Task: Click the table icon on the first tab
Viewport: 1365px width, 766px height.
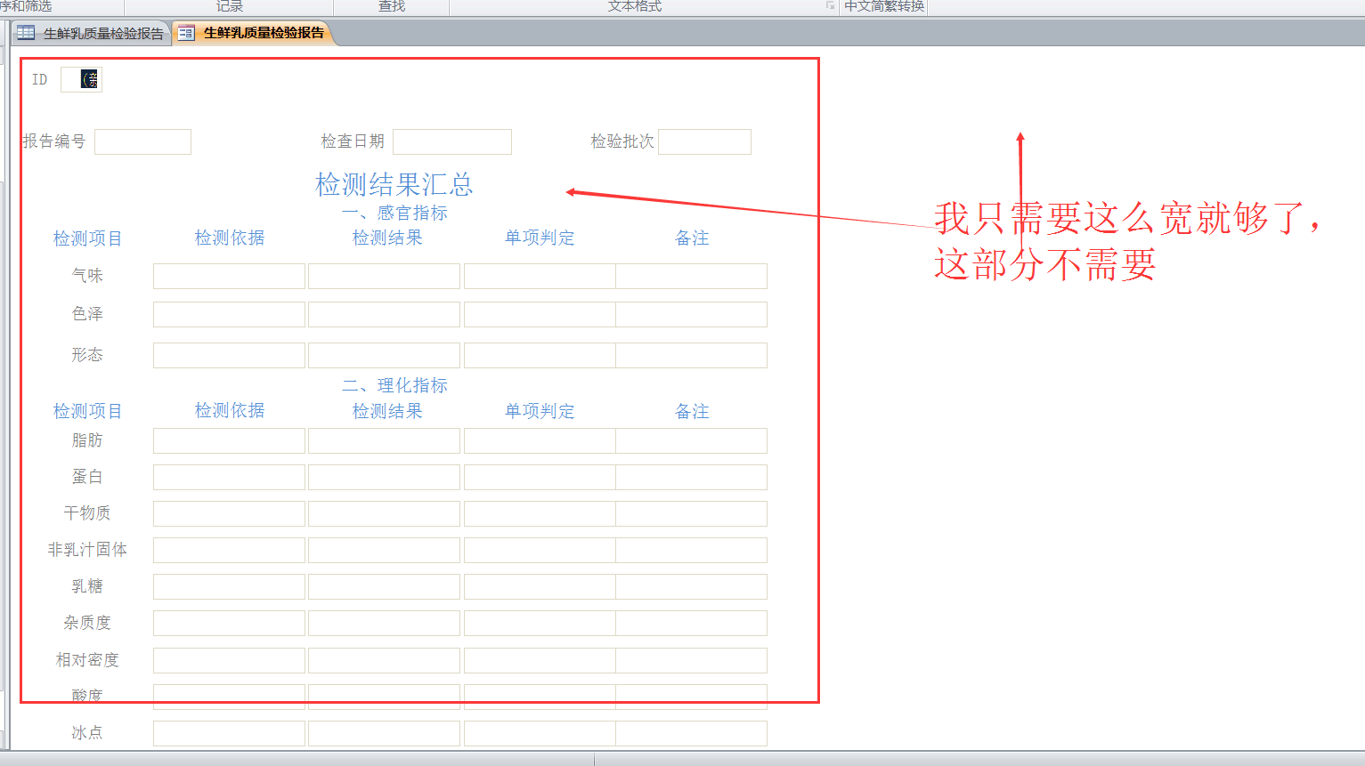Action: click(x=26, y=33)
